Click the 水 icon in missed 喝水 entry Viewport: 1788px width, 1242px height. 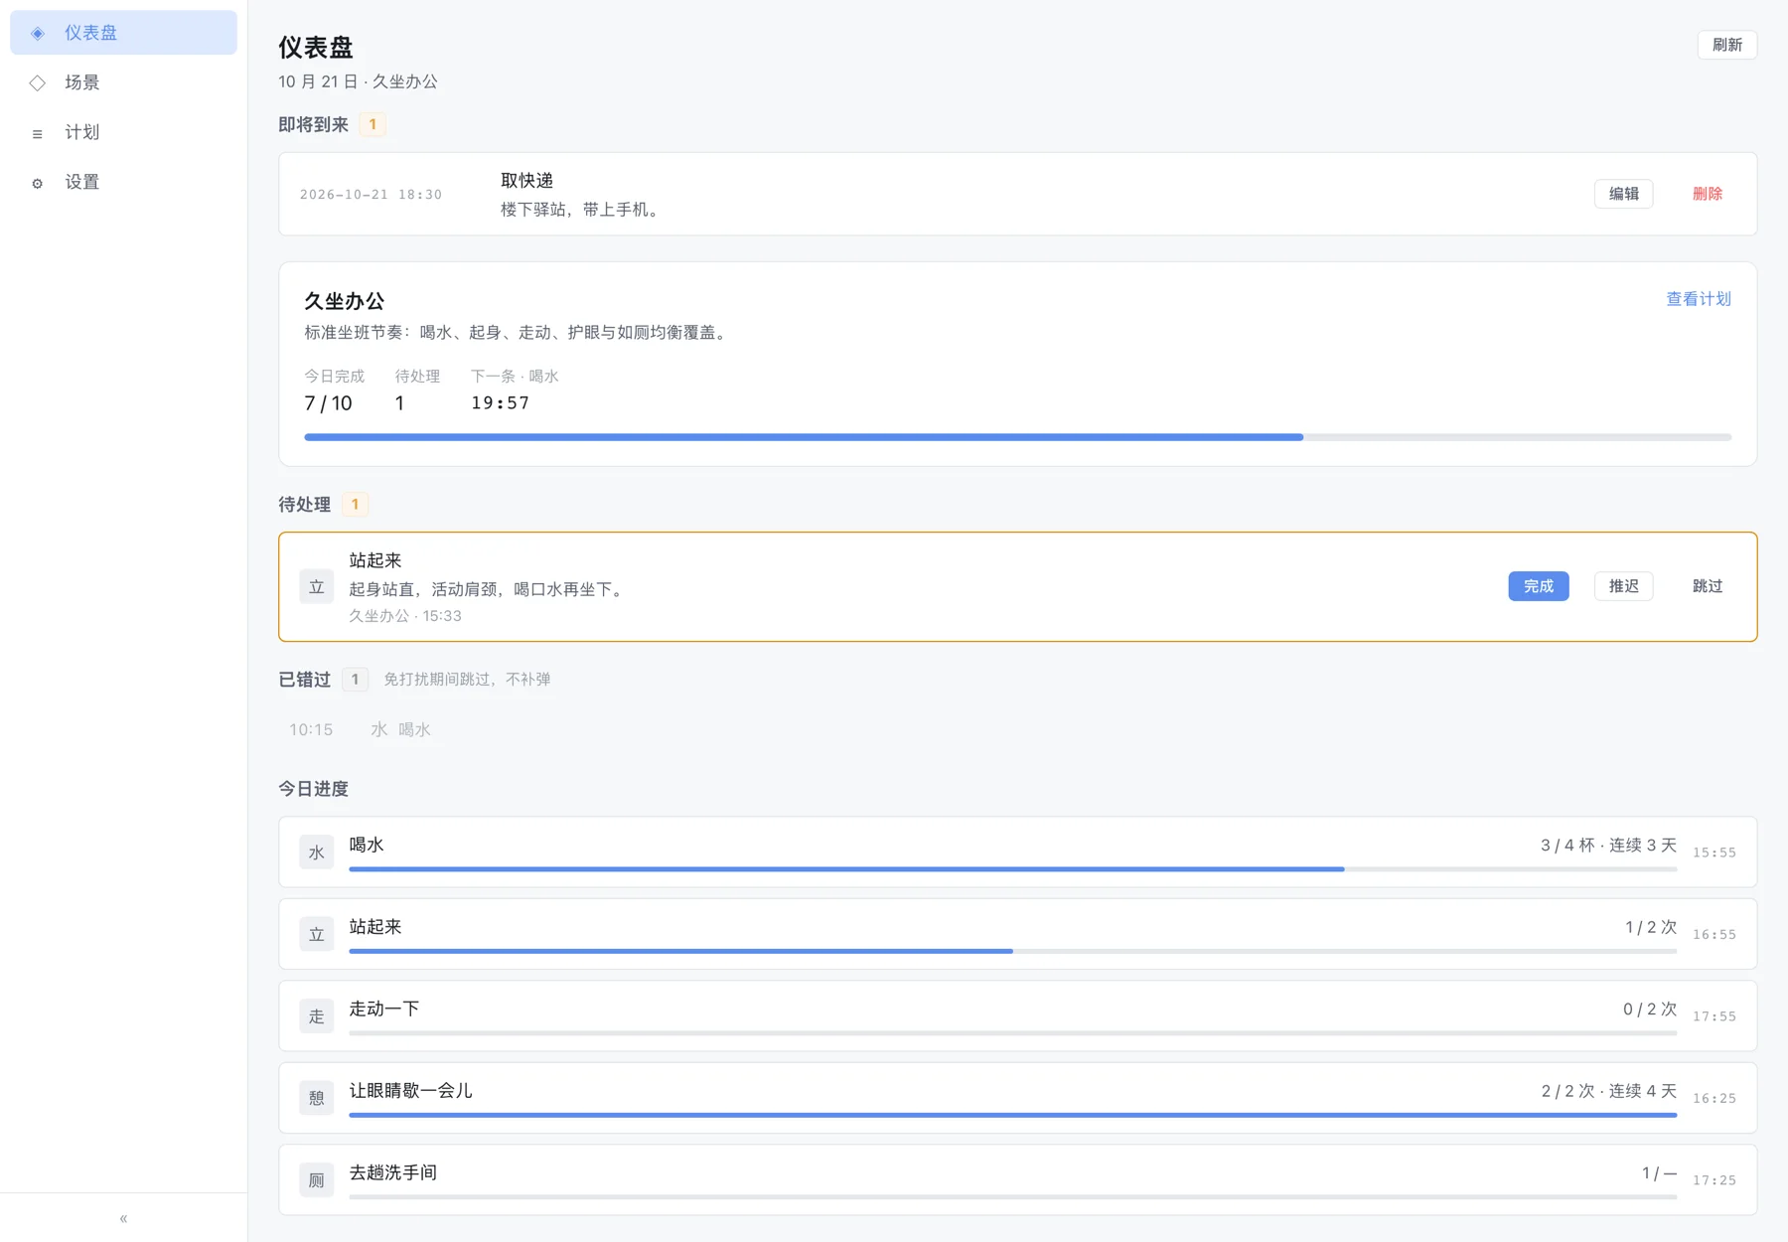379,729
